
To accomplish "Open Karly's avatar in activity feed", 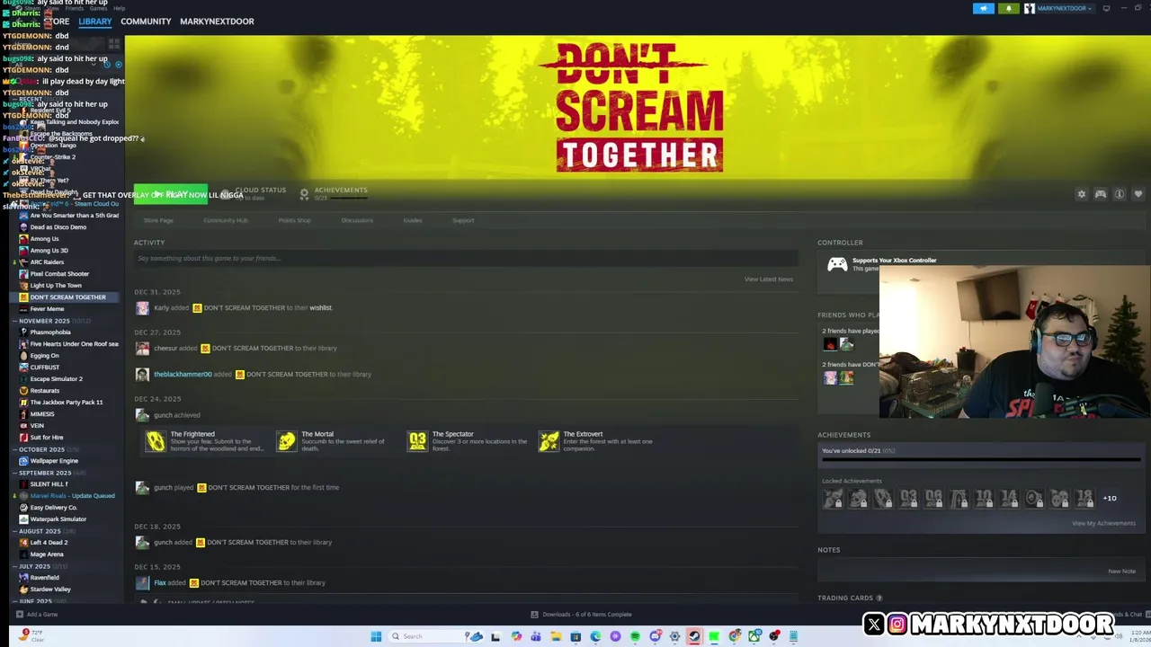I will pyautogui.click(x=142, y=308).
